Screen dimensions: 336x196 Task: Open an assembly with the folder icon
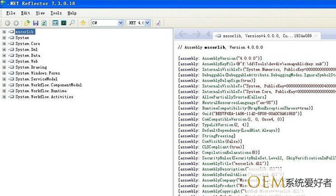point(28,23)
